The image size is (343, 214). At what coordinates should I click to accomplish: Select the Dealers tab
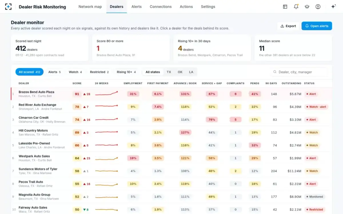(117, 7)
